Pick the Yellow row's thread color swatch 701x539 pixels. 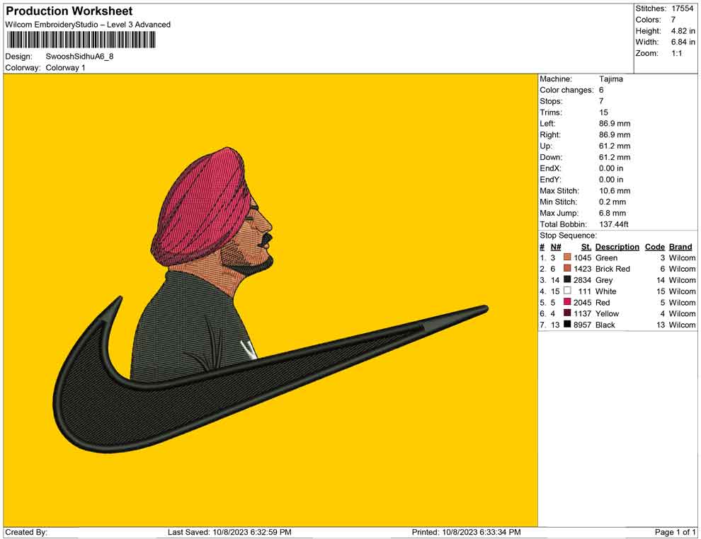click(567, 313)
